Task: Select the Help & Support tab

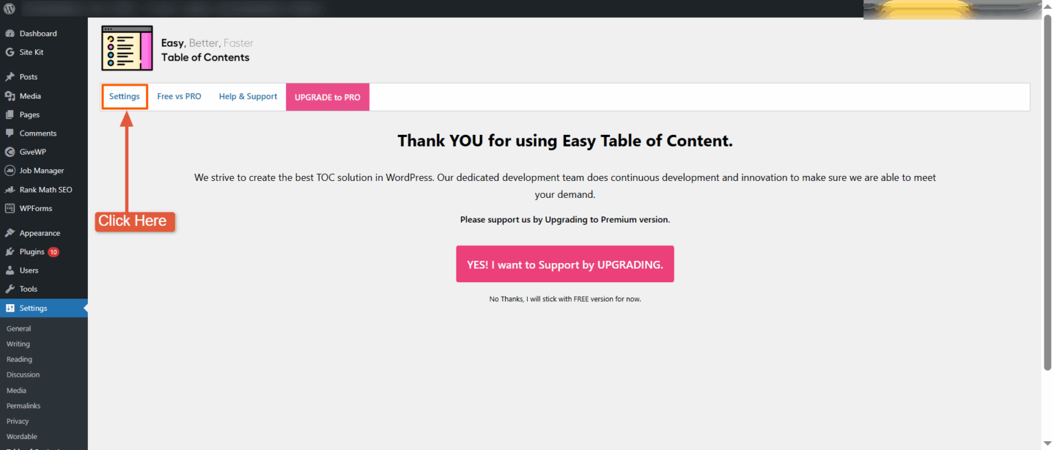Action: 248,97
